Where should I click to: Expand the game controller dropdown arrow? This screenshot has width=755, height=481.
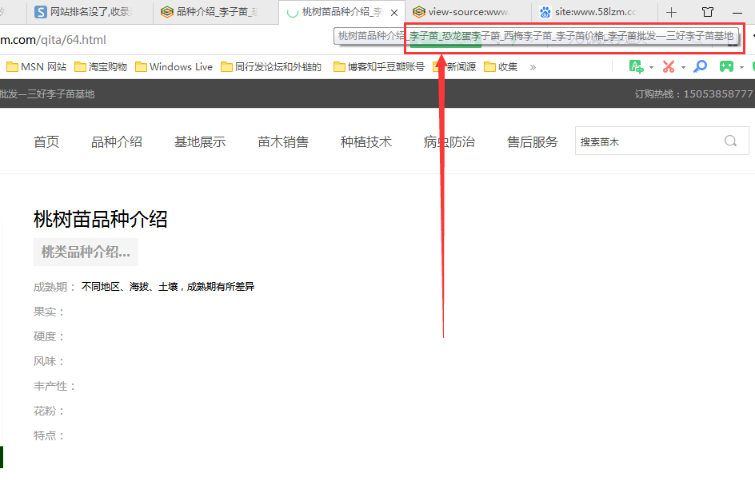pyautogui.click(x=741, y=68)
